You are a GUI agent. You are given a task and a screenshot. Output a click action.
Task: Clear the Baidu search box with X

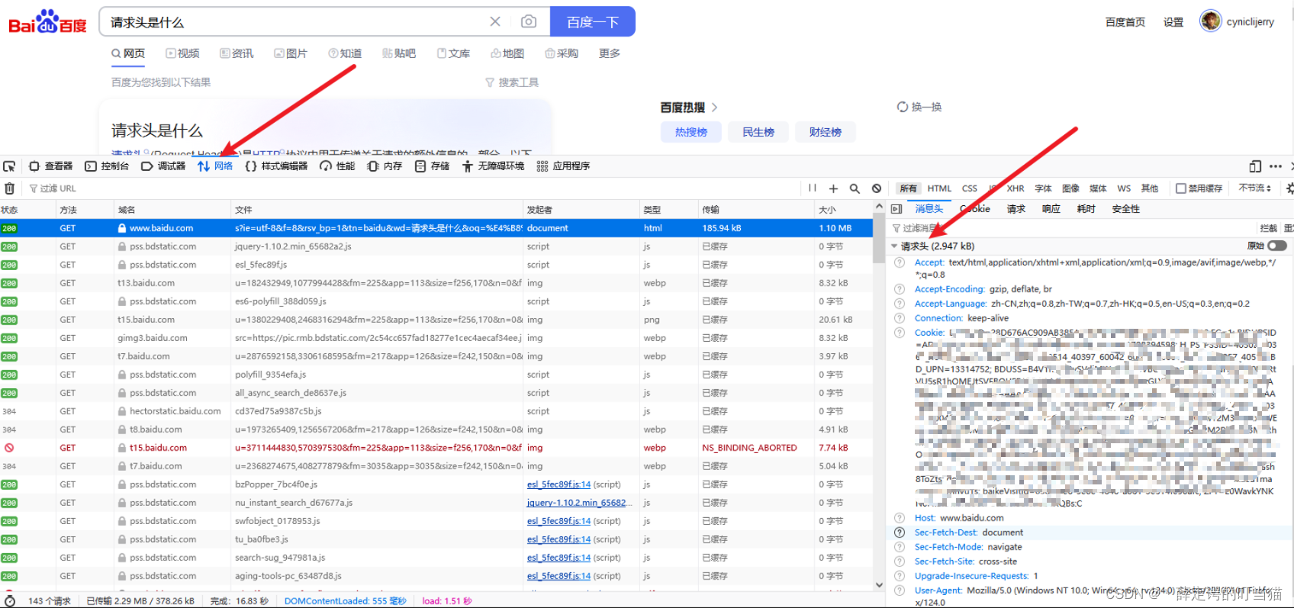pyautogui.click(x=495, y=22)
